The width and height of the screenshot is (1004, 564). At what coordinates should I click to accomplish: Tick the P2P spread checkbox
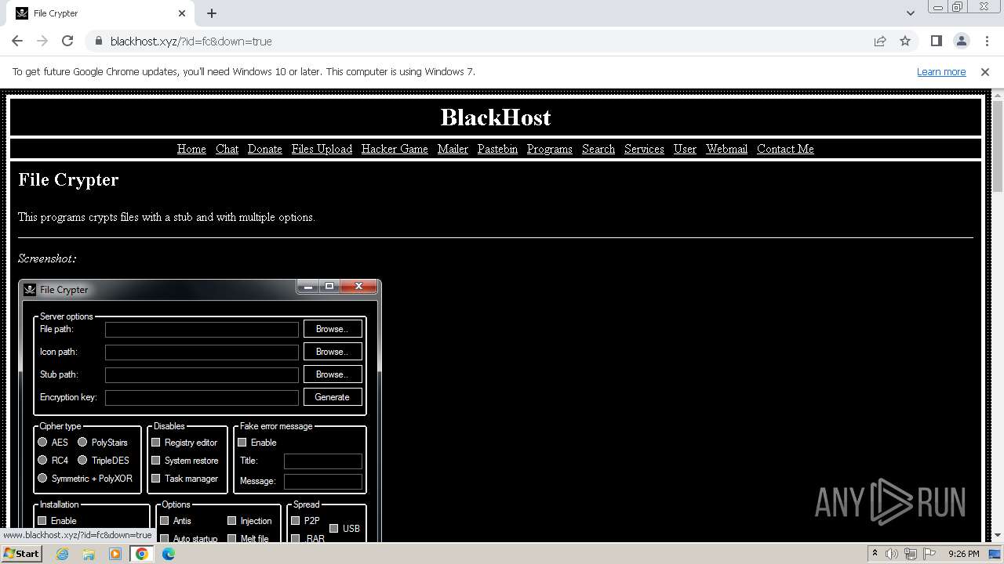[x=296, y=521]
